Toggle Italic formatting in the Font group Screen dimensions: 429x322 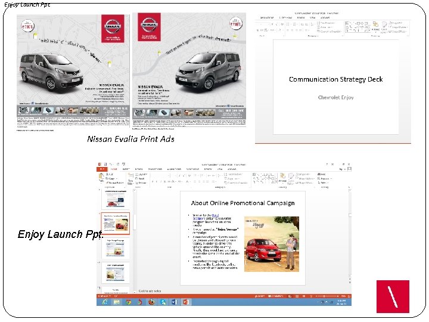tap(157, 181)
